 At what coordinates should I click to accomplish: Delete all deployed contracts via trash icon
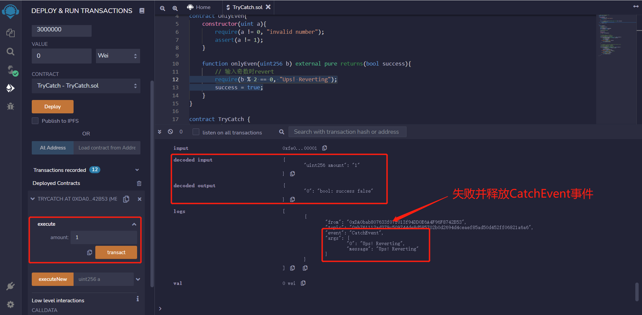(139, 183)
